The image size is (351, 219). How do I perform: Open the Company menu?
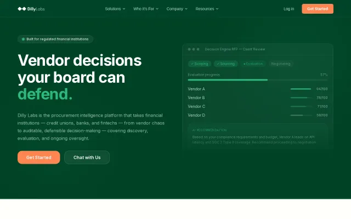point(177,9)
